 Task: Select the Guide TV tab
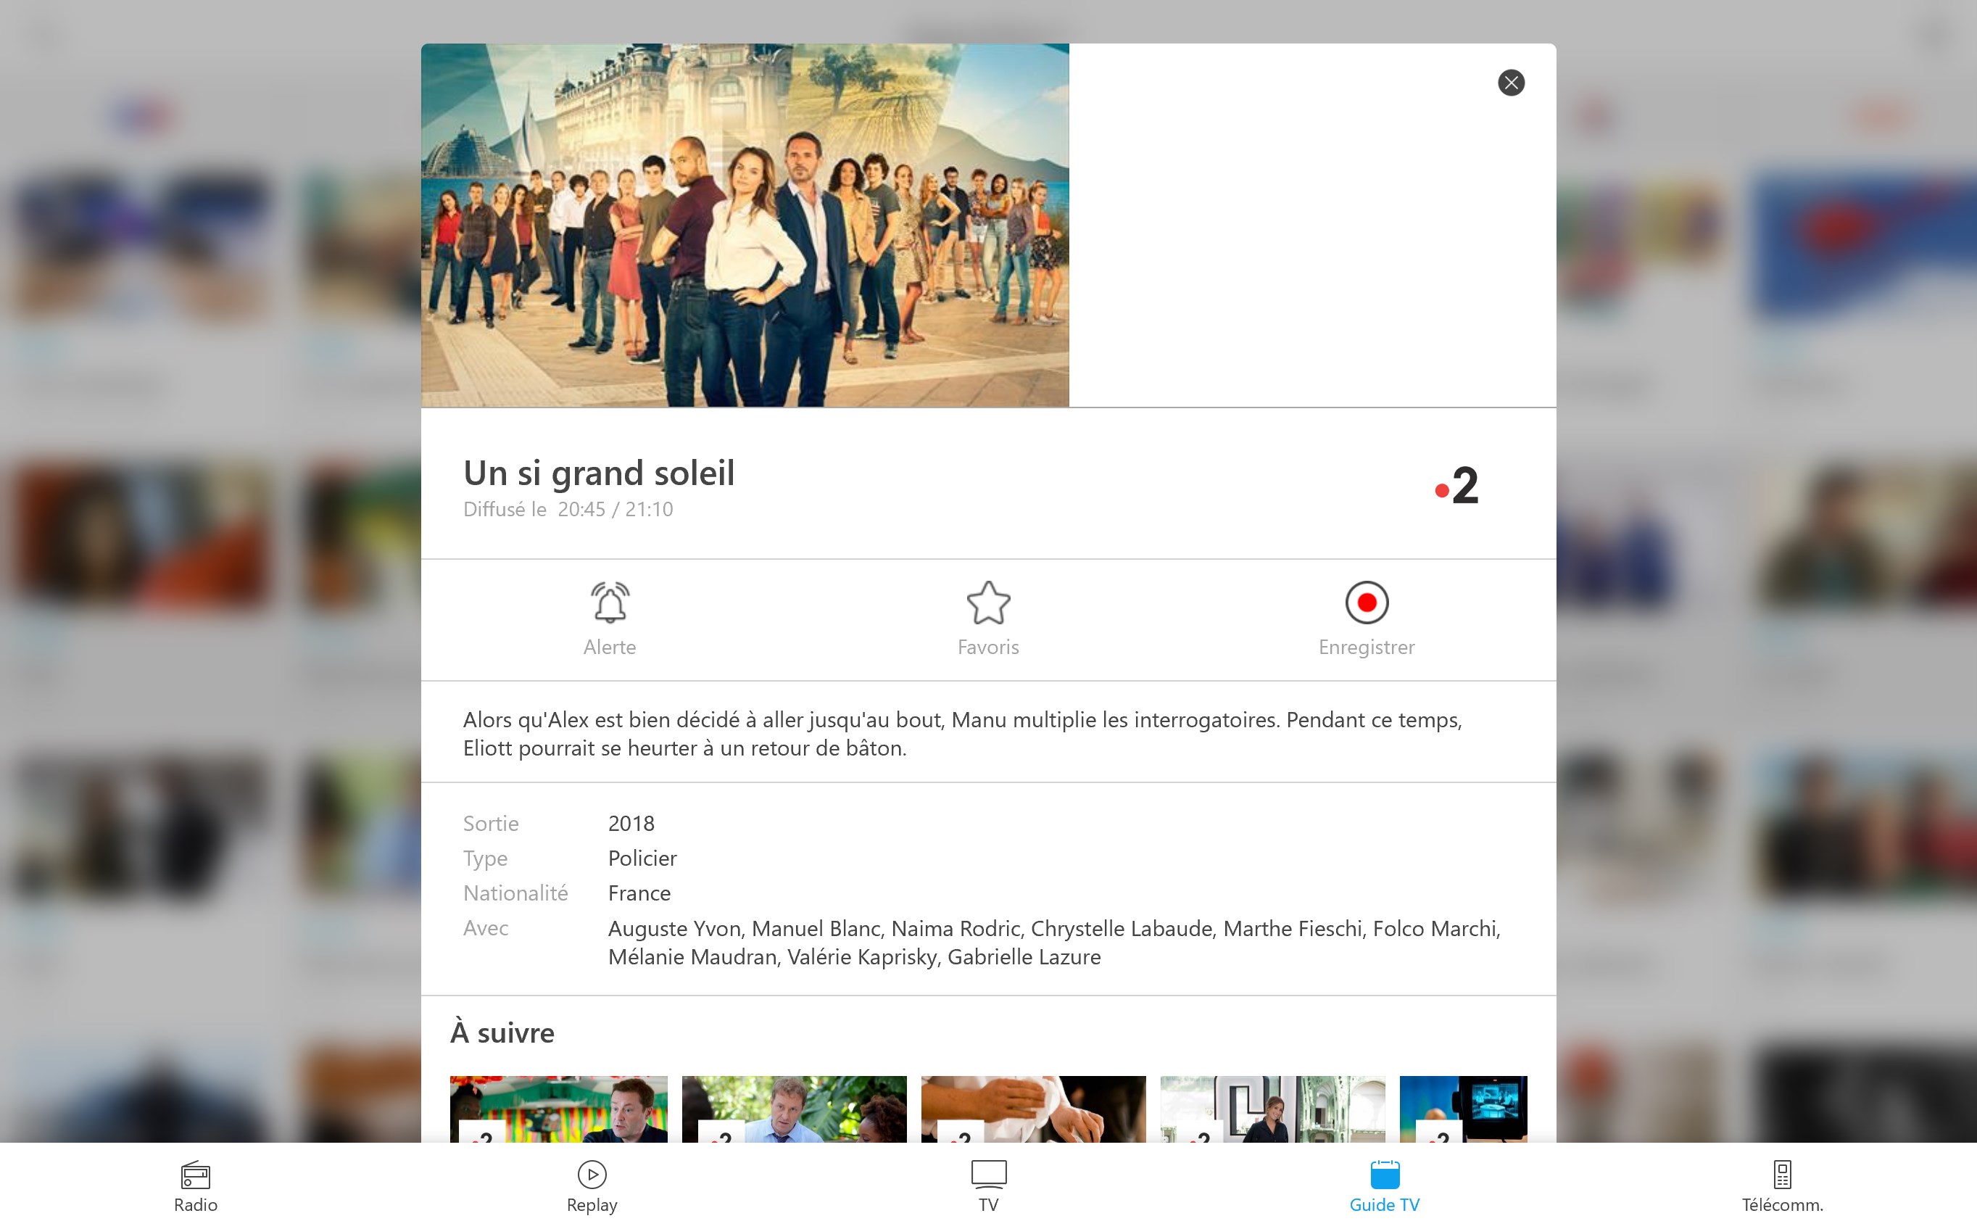click(1384, 1187)
